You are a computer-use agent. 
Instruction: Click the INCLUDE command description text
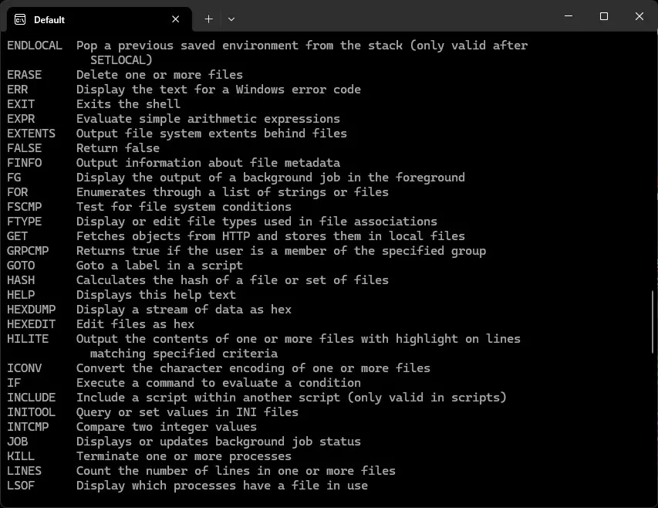[x=292, y=397]
